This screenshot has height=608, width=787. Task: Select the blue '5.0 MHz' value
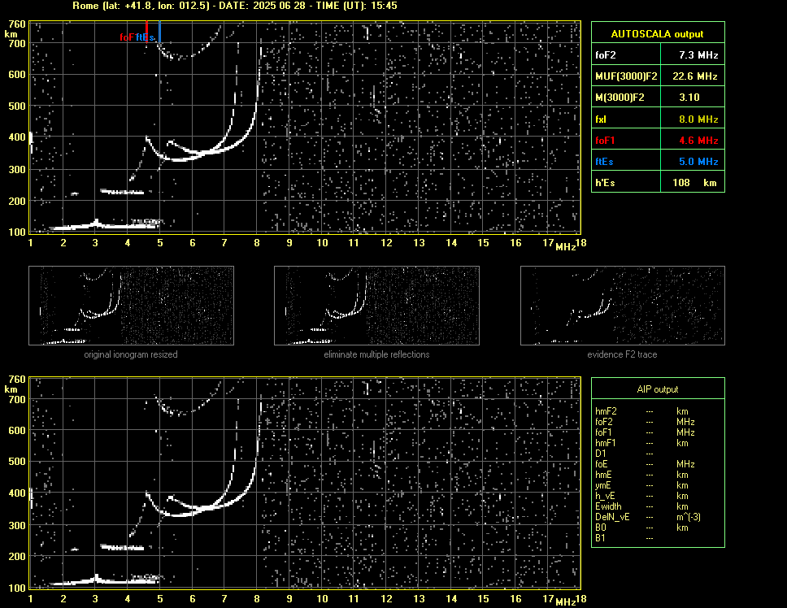tap(698, 162)
